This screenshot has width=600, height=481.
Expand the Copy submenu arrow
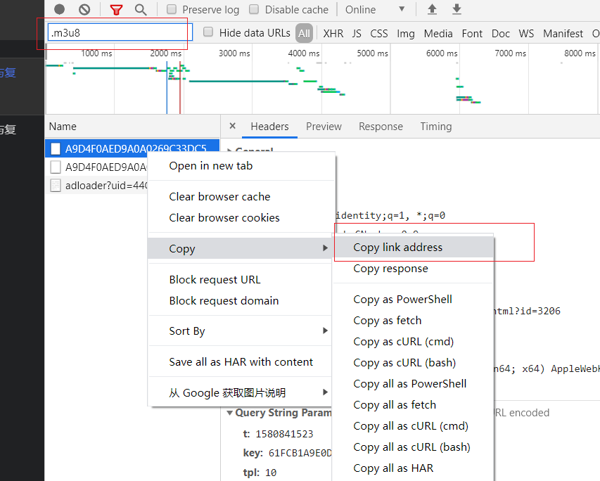click(x=325, y=248)
